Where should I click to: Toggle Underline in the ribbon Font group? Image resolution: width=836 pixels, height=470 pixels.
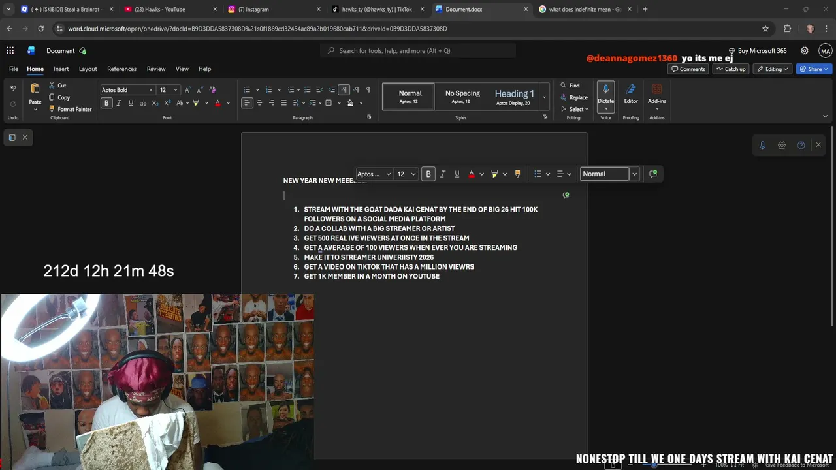(131, 103)
